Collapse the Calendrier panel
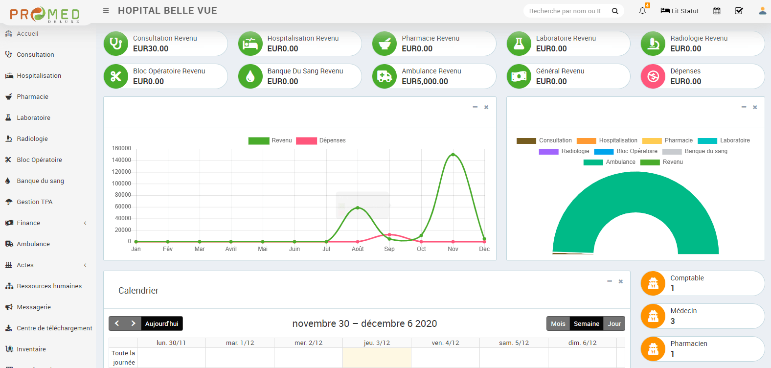 610,281
